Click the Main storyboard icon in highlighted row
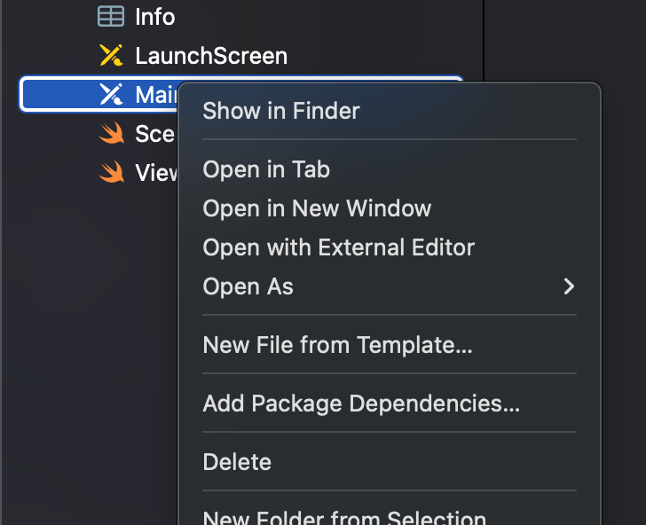Viewport: 646px width, 525px height. [111, 94]
